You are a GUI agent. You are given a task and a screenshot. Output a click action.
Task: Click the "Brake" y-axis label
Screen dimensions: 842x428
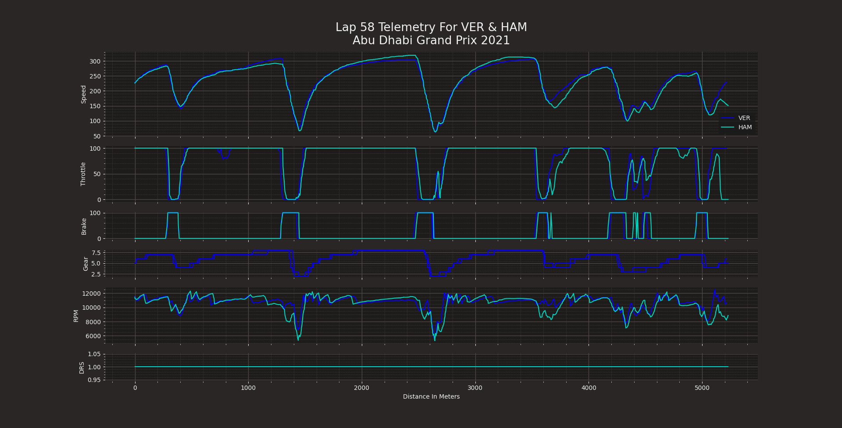click(84, 226)
